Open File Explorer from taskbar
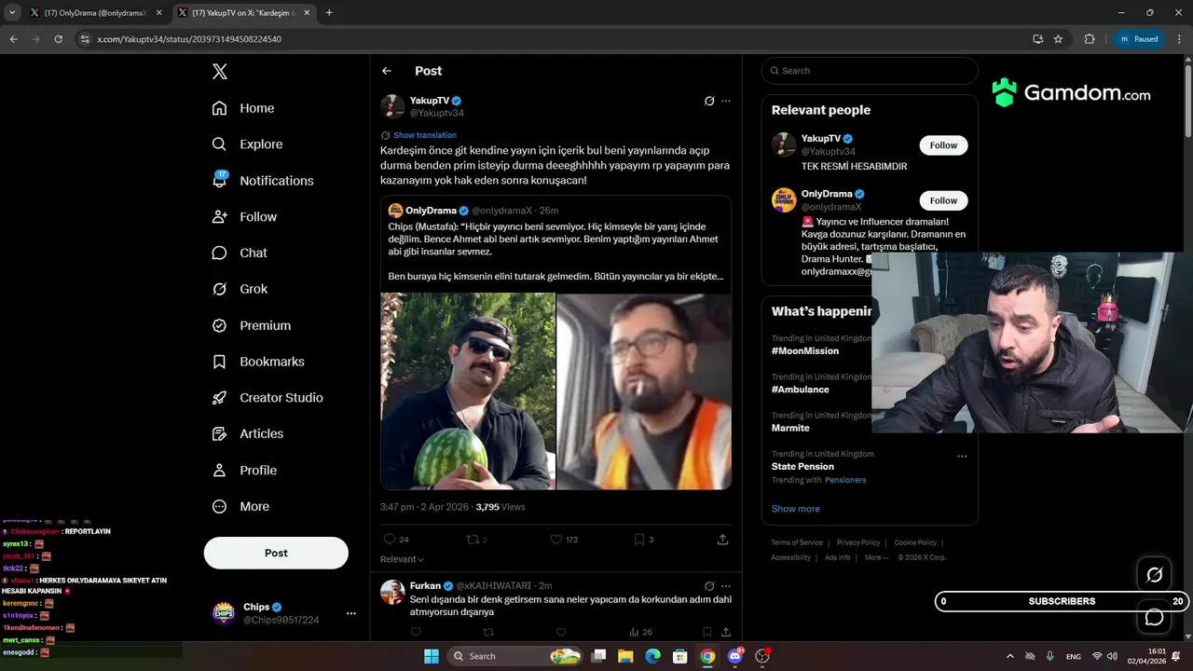 [x=625, y=656]
